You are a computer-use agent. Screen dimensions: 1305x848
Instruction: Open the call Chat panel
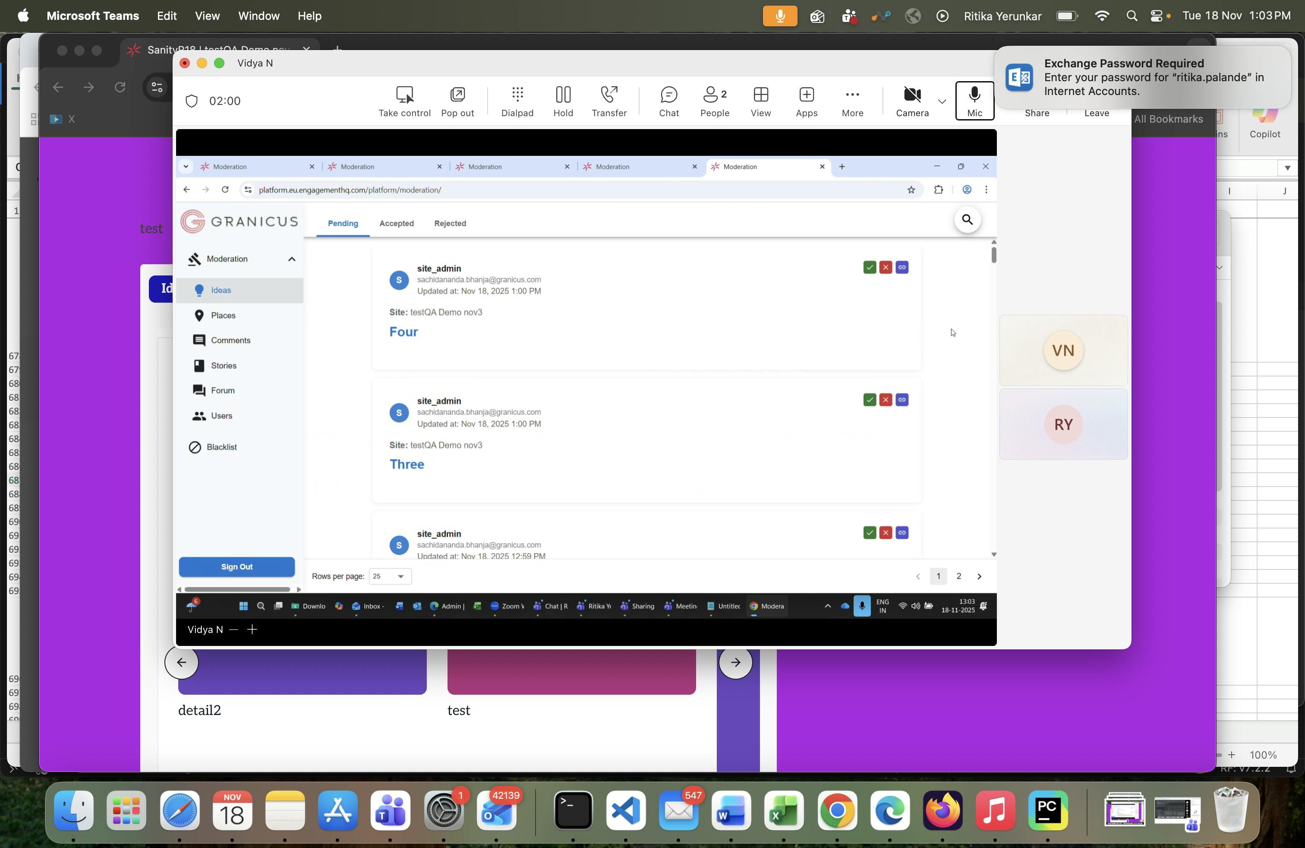pos(668,95)
